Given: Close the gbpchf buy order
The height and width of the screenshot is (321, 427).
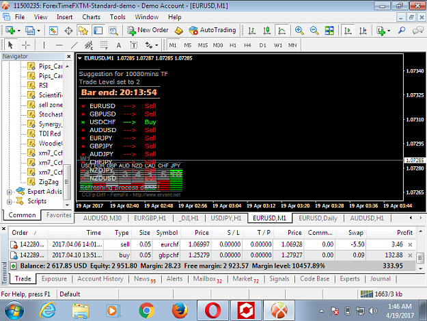Looking at the screenshot, I should (x=410, y=255).
